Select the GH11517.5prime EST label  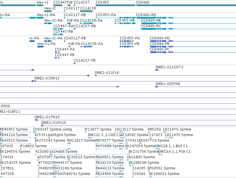[x=129, y=129]
